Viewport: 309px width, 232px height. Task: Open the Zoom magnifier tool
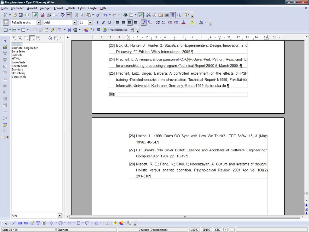pyautogui.click(x=179, y=15)
